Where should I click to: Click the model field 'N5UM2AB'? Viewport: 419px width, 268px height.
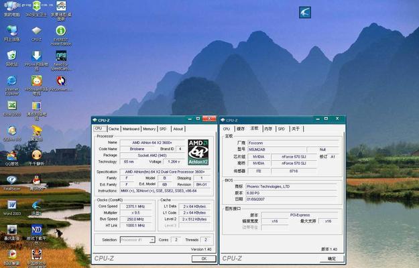pyautogui.click(x=277, y=149)
